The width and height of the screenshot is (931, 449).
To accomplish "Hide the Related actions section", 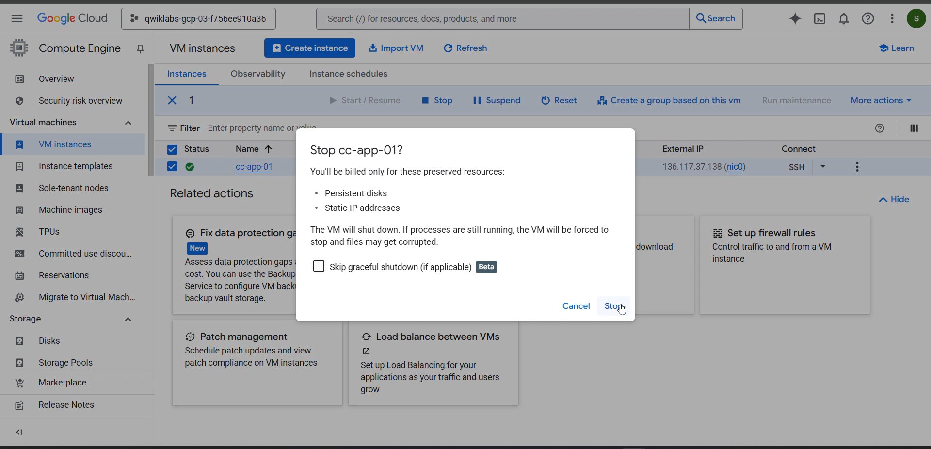I will click(x=894, y=199).
